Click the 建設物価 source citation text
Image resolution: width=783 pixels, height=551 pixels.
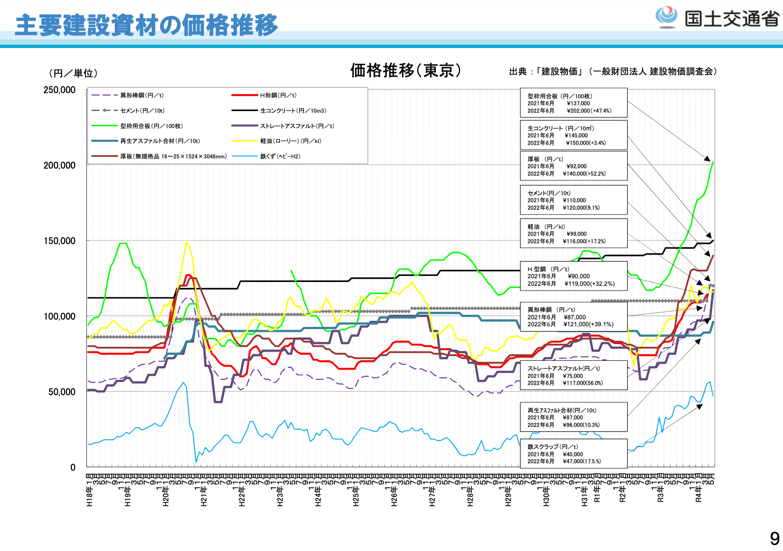point(613,71)
